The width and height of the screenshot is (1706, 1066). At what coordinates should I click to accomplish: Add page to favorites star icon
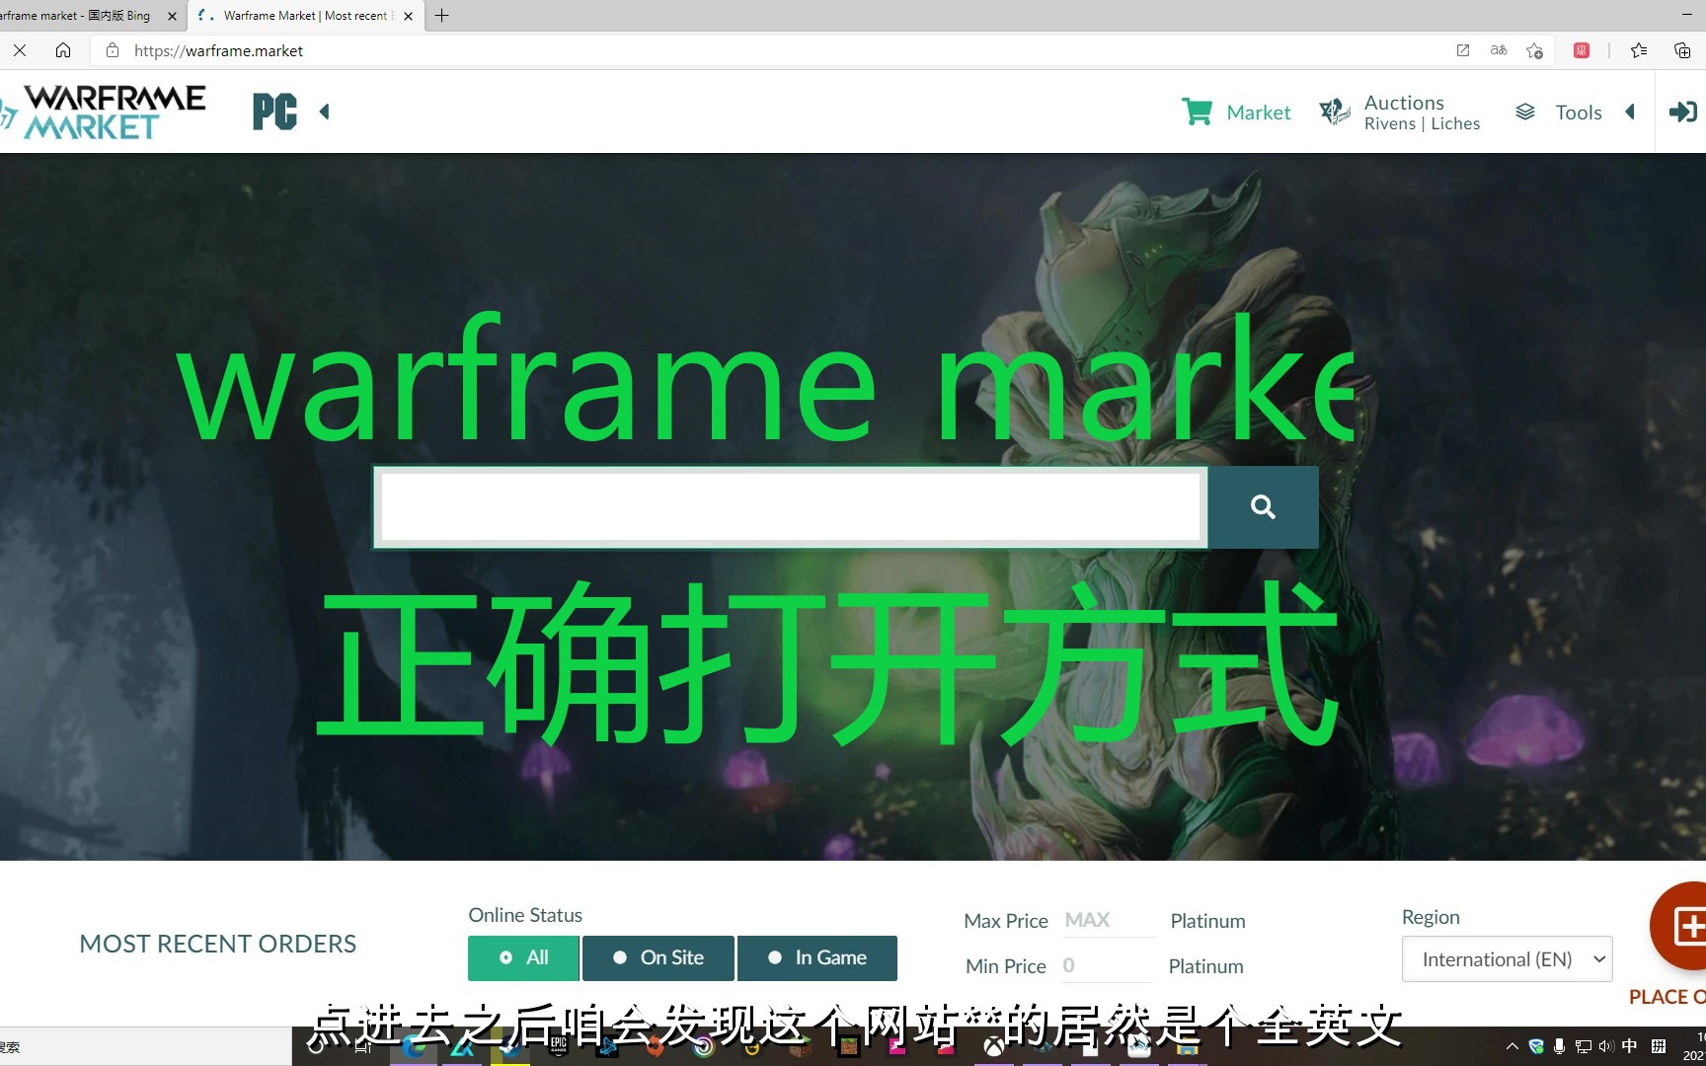[x=1534, y=50]
